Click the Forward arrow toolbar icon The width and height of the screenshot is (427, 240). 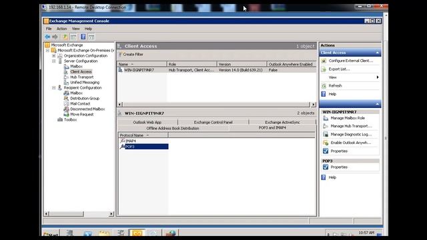coord(55,37)
